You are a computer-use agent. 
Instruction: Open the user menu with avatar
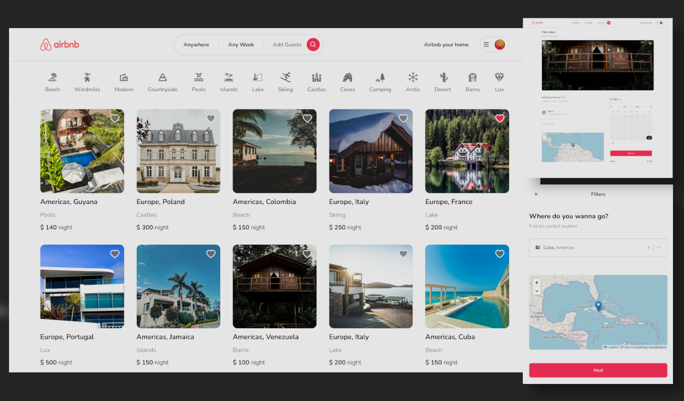click(x=494, y=45)
